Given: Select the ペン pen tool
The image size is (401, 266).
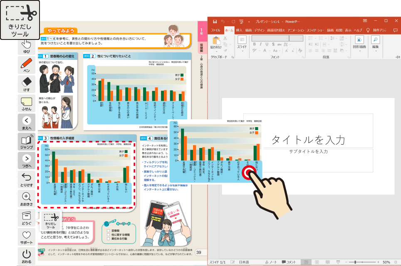Looking at the screenshot, I should pyautogui.click(x=27, y=65).
